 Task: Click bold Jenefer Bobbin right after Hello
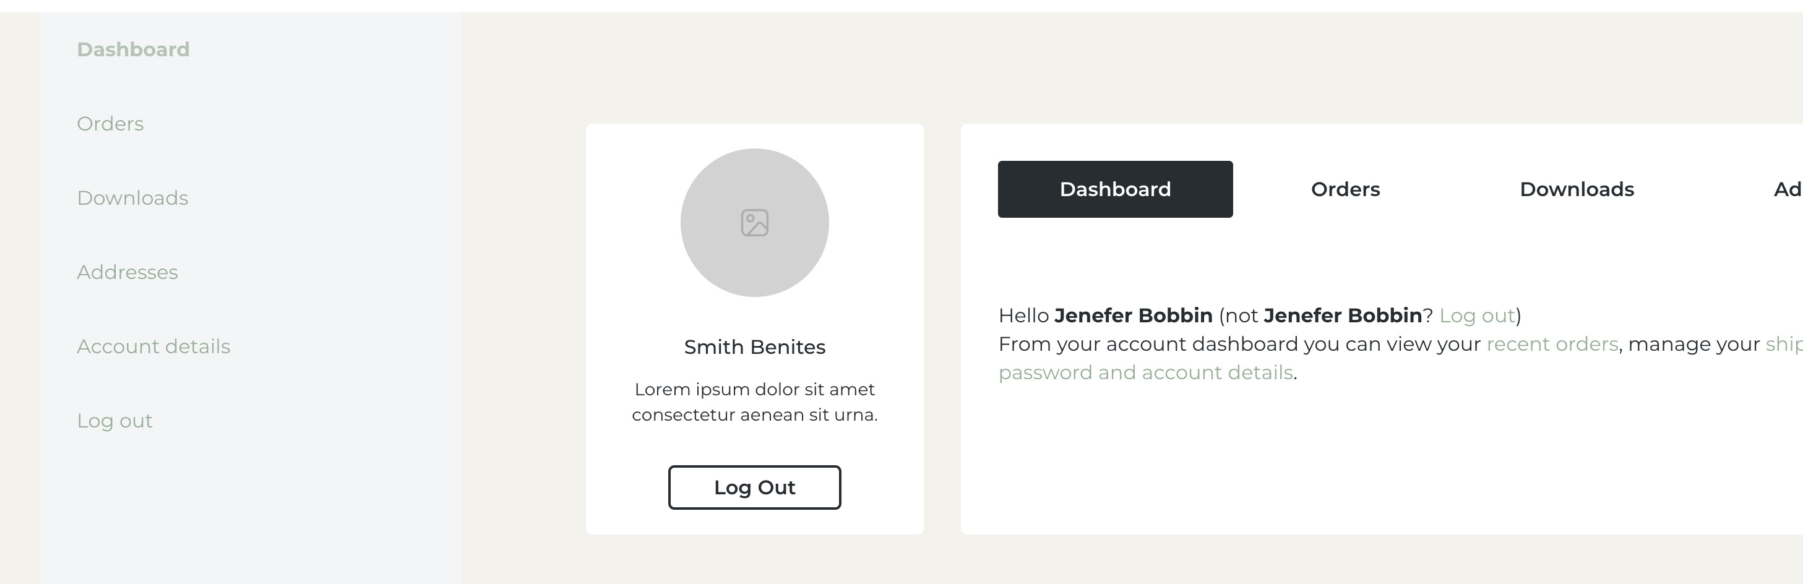(x=1133, y=316)
